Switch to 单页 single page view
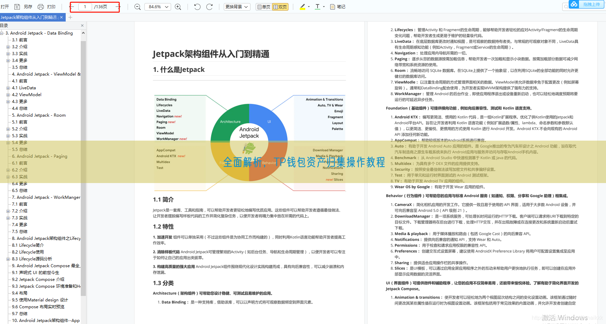This screenshot has width=606, height=324. pos(264,7)
